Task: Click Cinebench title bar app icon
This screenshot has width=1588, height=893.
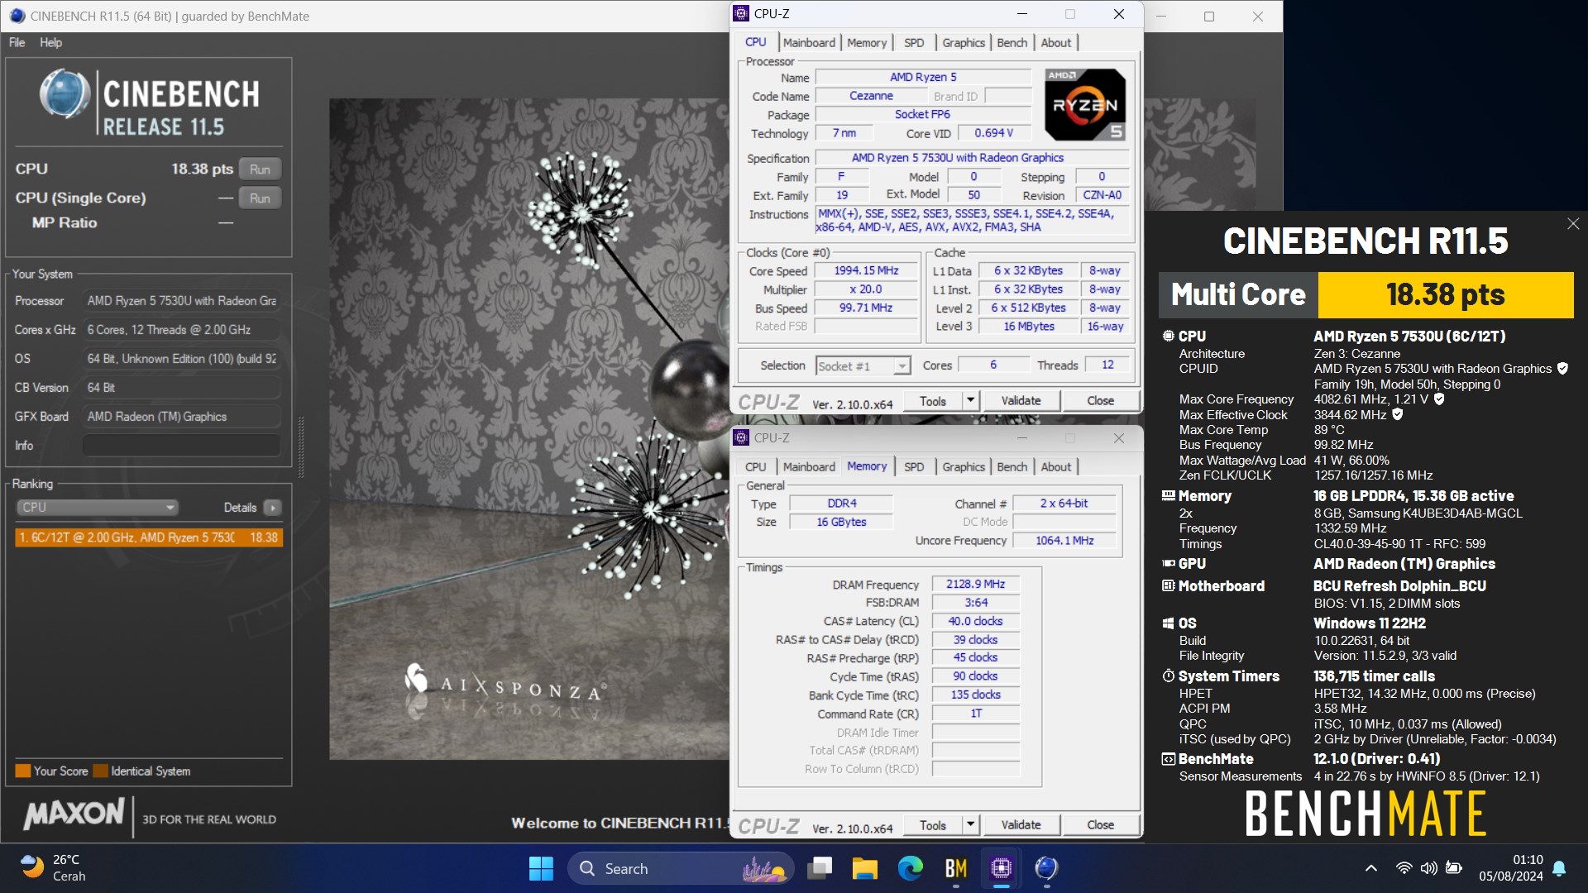Action: pos(17,16)
